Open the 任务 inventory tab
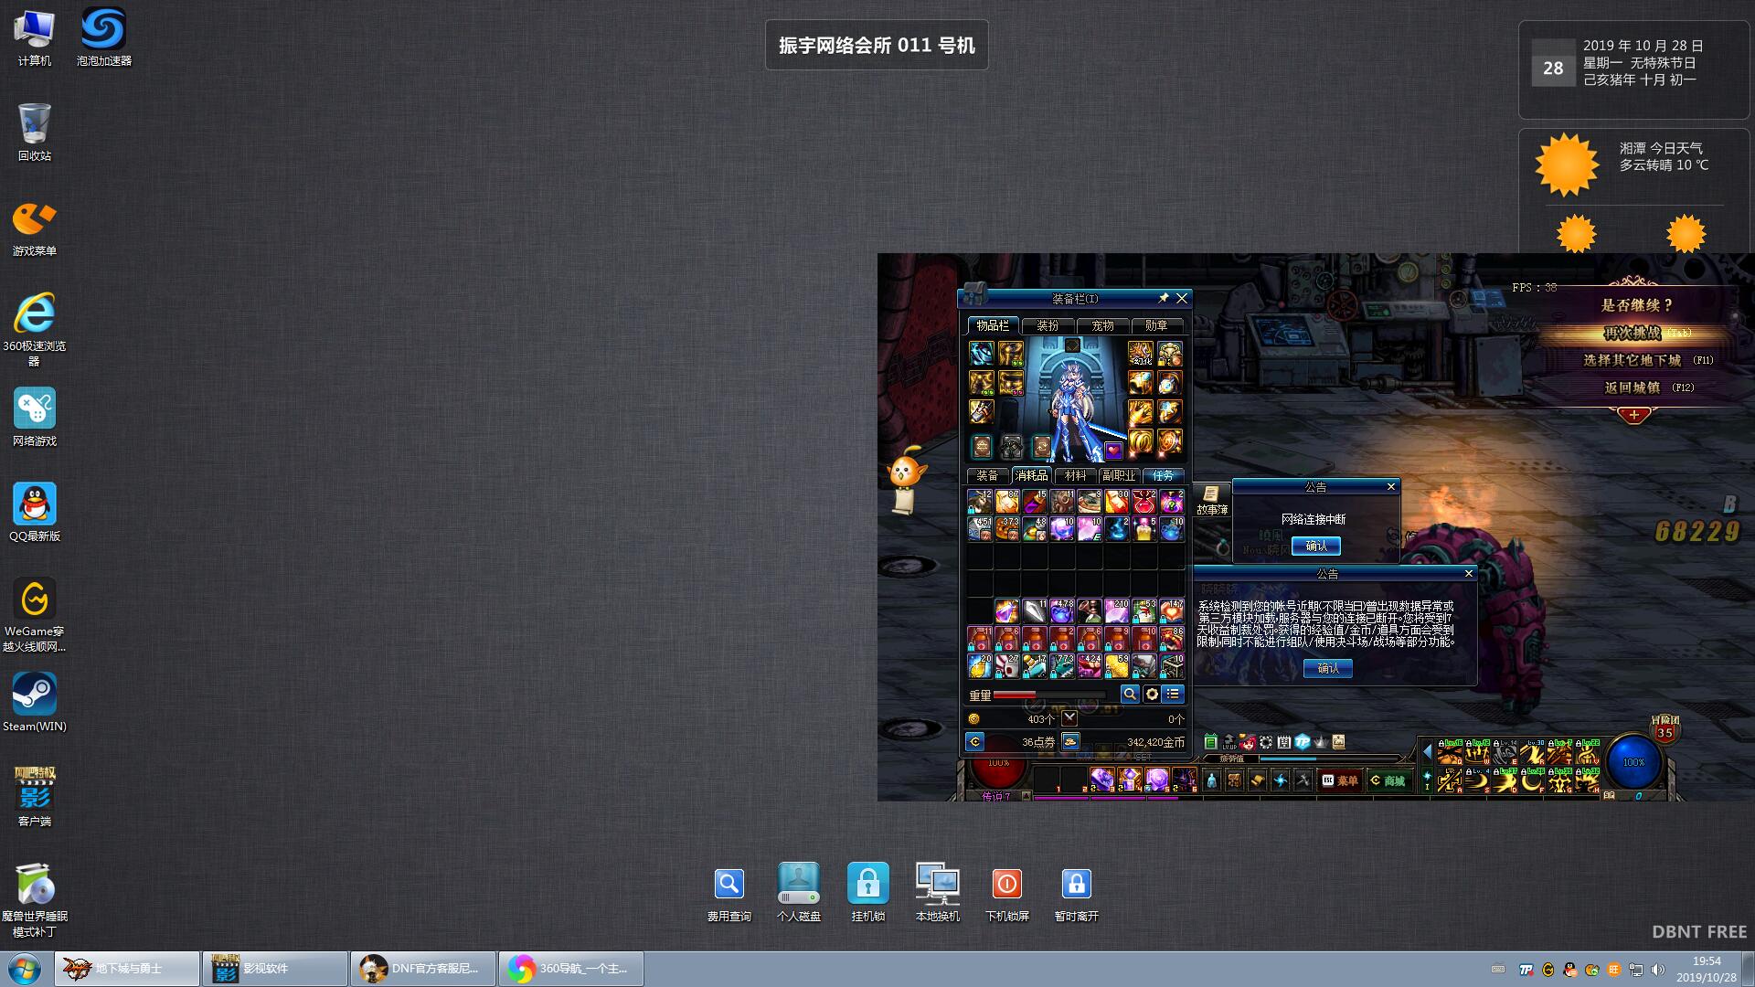Screen dimensions: 1755x987 pos(1163,475)
